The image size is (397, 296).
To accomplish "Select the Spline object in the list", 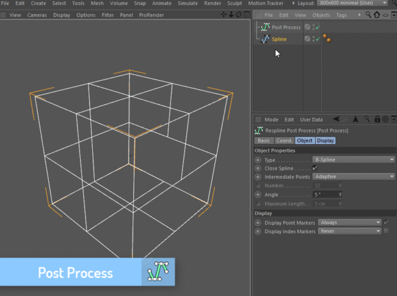I will click(279, 39).
